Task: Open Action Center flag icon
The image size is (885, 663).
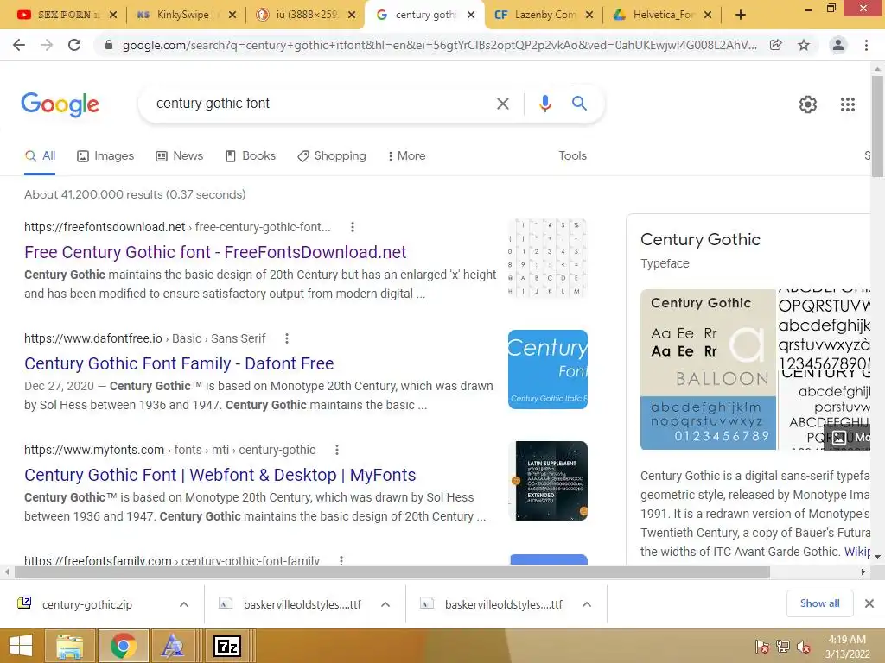Action: point(762,647)
